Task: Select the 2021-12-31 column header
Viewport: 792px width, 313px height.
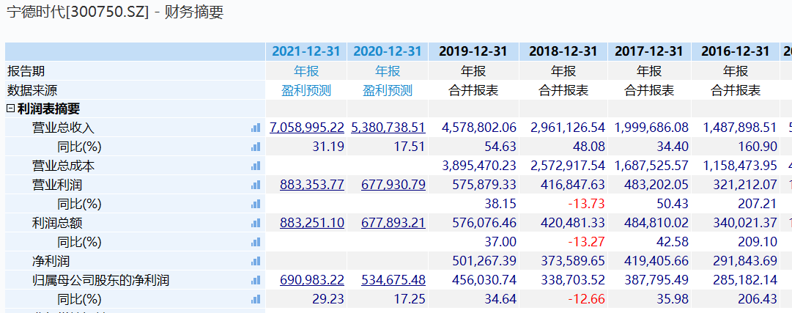Action: click(x=306, y=51)
